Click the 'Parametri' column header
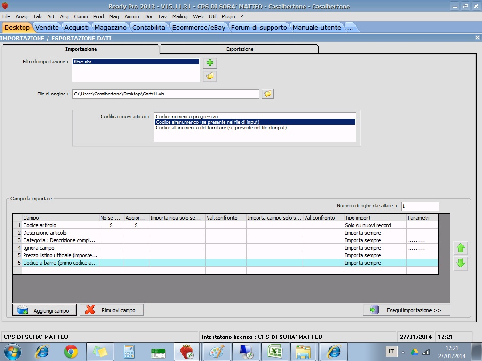Viewport: 482px width, 361px height. pos(422,218)
